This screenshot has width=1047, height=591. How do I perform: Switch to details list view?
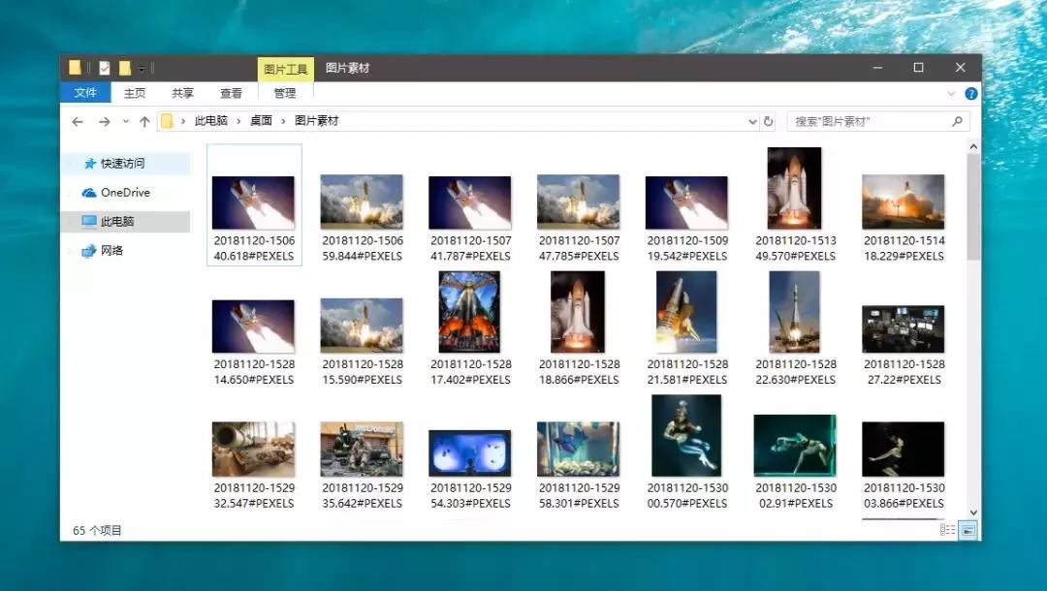tap(947, 530)
